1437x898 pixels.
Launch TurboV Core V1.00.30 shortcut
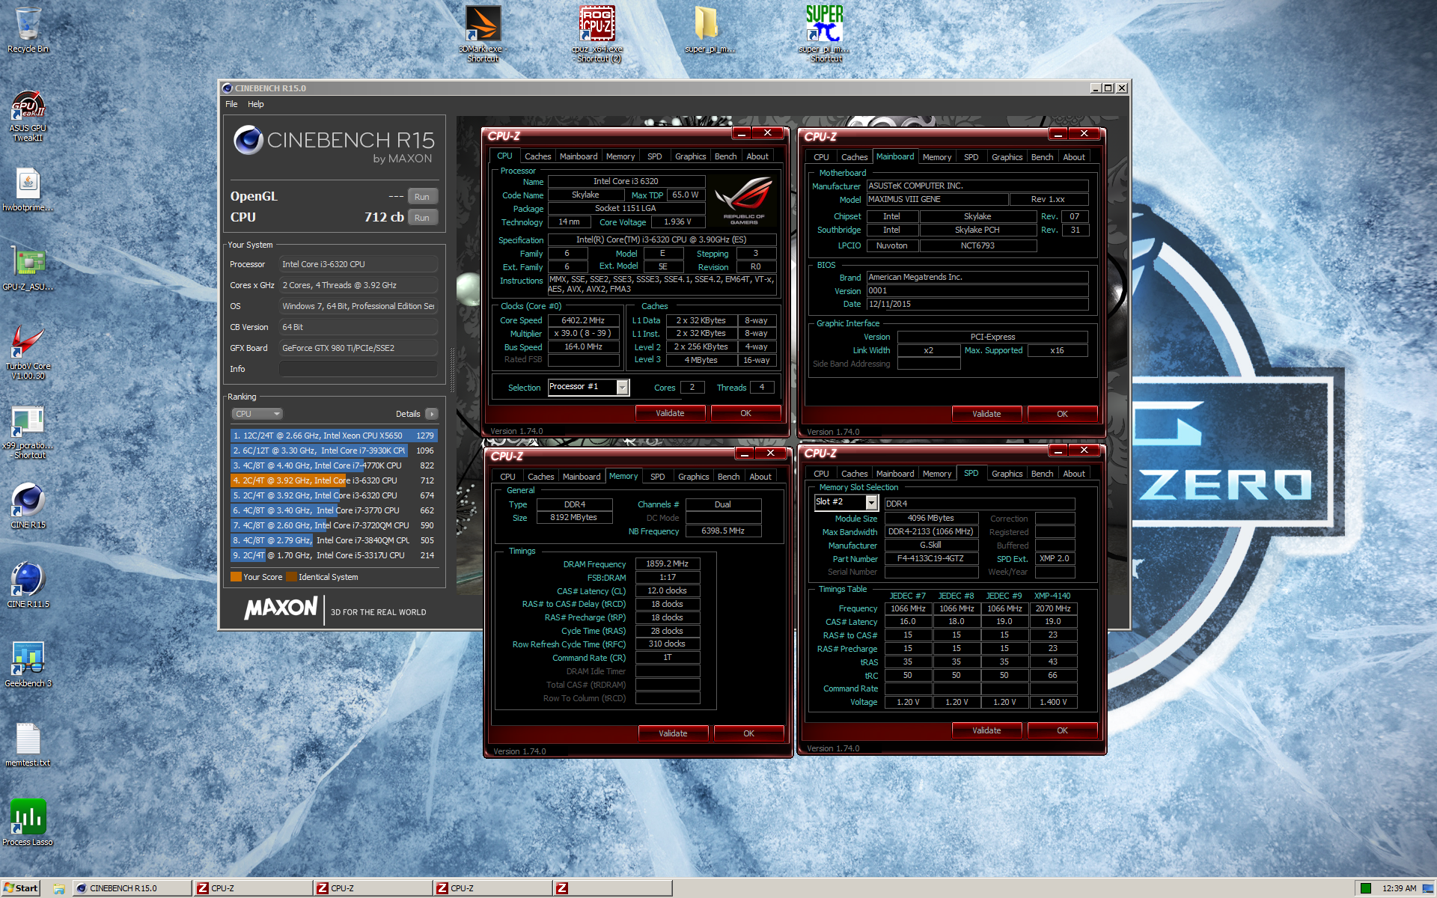coord(28,352)
